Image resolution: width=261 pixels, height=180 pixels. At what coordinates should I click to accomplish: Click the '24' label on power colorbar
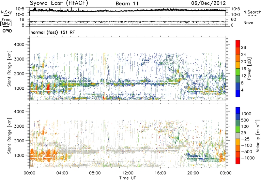tap(243, 55)
